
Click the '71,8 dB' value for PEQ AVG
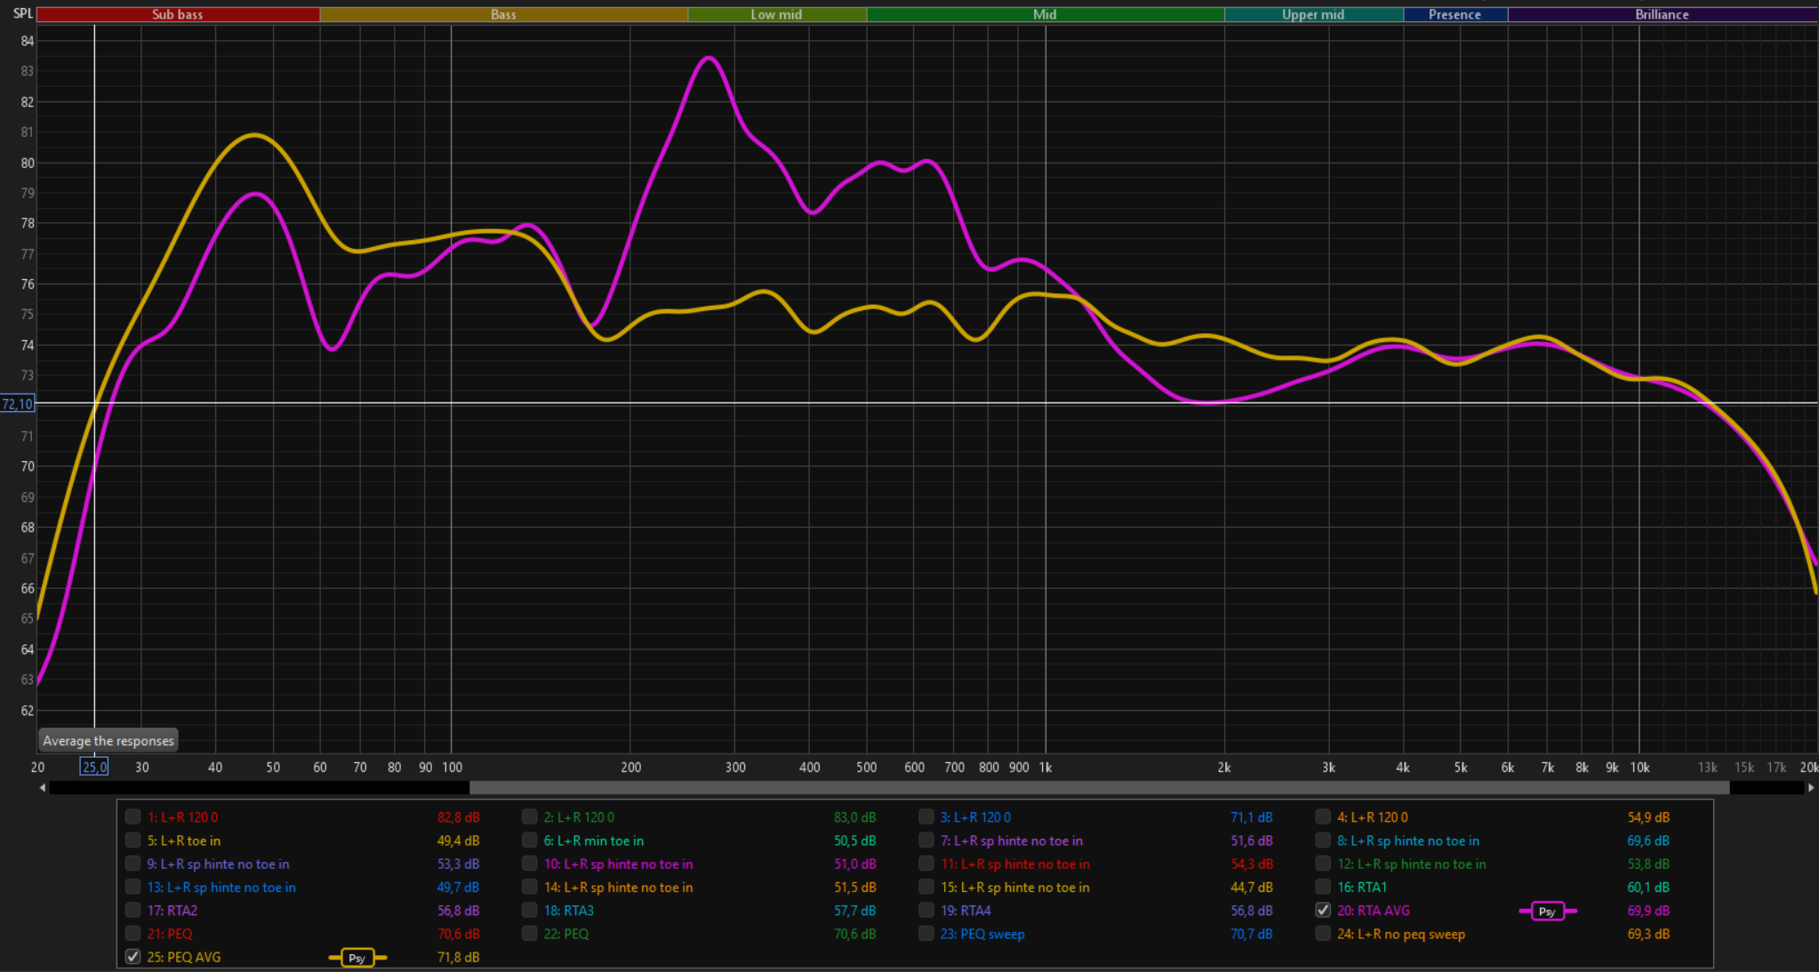[458, 957]
